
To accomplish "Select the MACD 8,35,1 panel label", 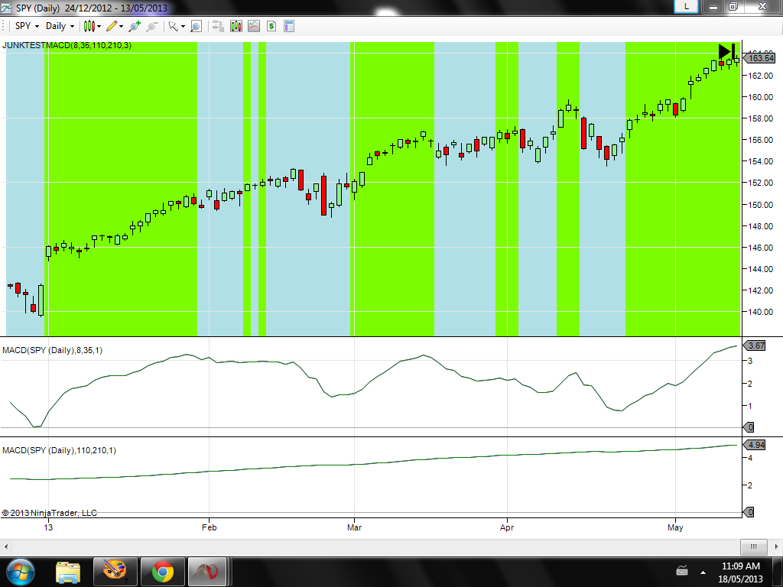I will click(53, 350).
